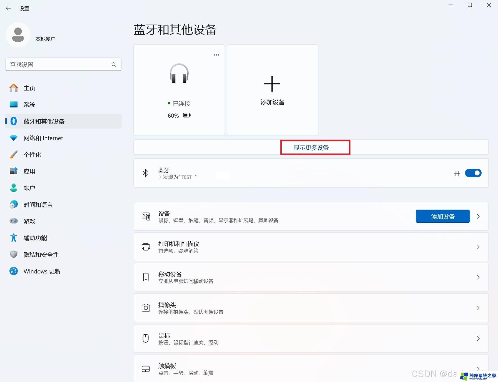The height and width of the screenshot is (382, 498).
Task: Click 本地帐户 account name
Action: click(x=45, y=39)
